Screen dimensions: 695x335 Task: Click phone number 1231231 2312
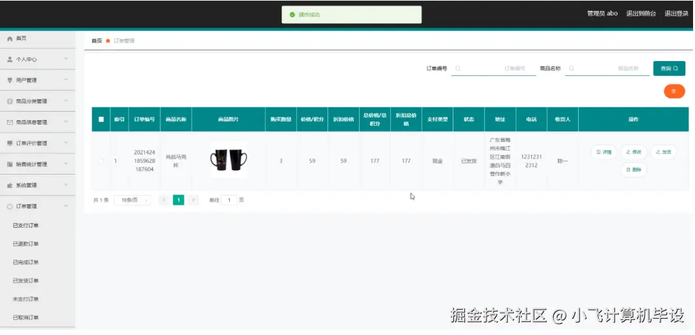[x=531, y=161]
